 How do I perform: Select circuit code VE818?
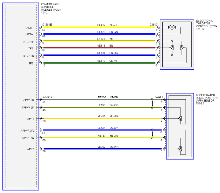tap(101, 46)
